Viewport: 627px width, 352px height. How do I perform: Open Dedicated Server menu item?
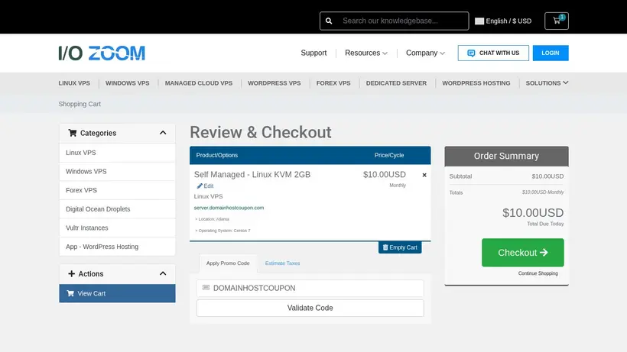396,83
